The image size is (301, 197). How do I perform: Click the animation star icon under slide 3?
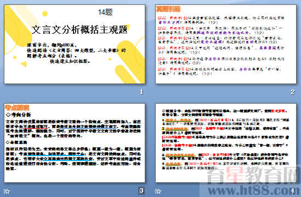7,191
